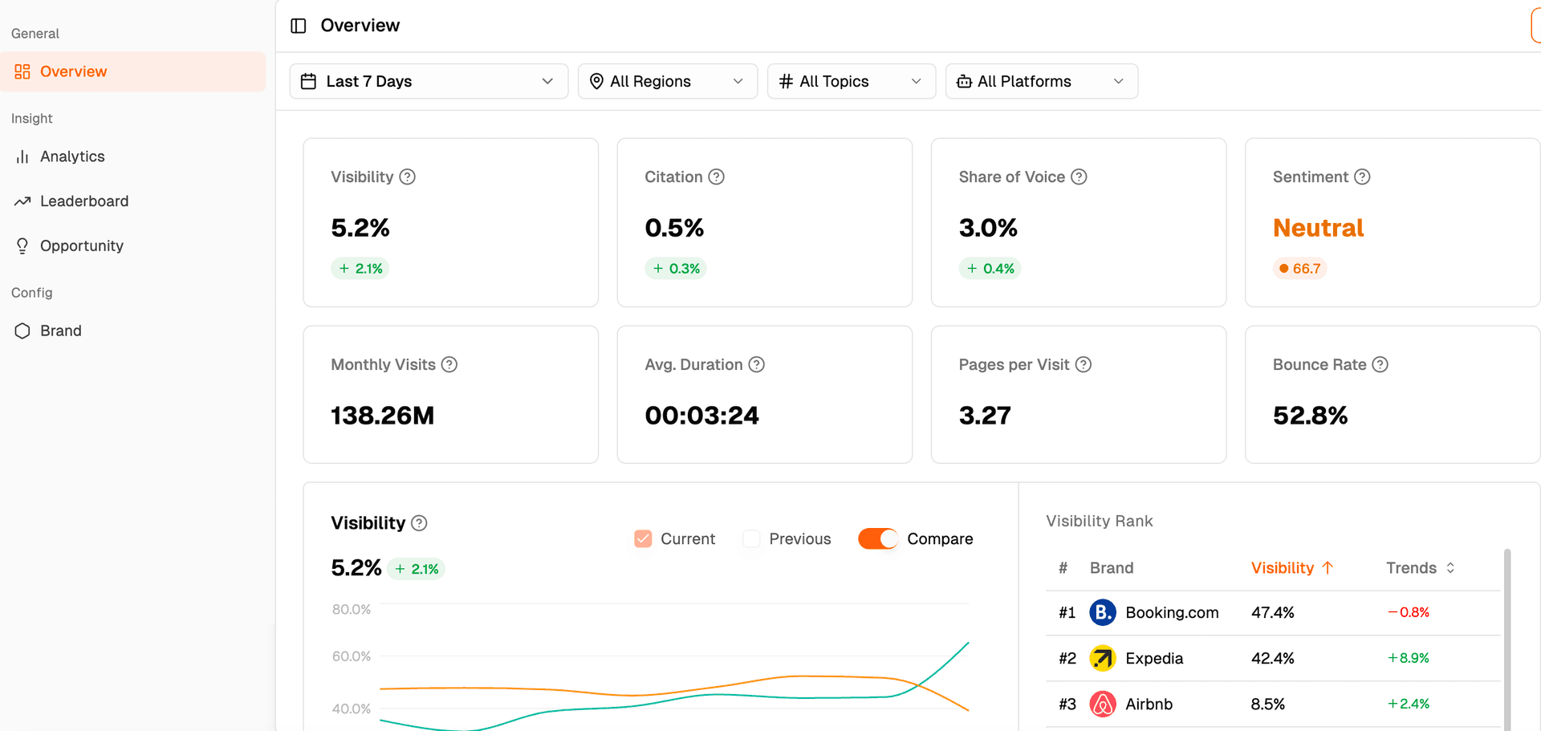Screen dimensions: 1541x731
Task: Click the Bounce Rate help icon
Action: (1380, 364)
